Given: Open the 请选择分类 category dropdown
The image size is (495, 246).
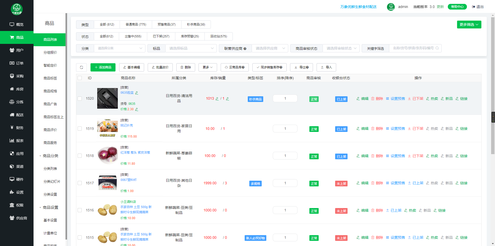Looking at the screenshot, I should (120, 48).
